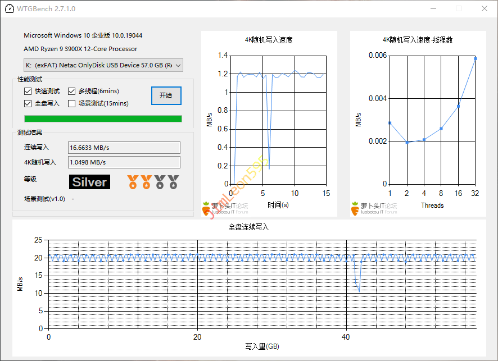Click the second orange medal icon
The image size is (498, 361).
click(x=146, y=182)
